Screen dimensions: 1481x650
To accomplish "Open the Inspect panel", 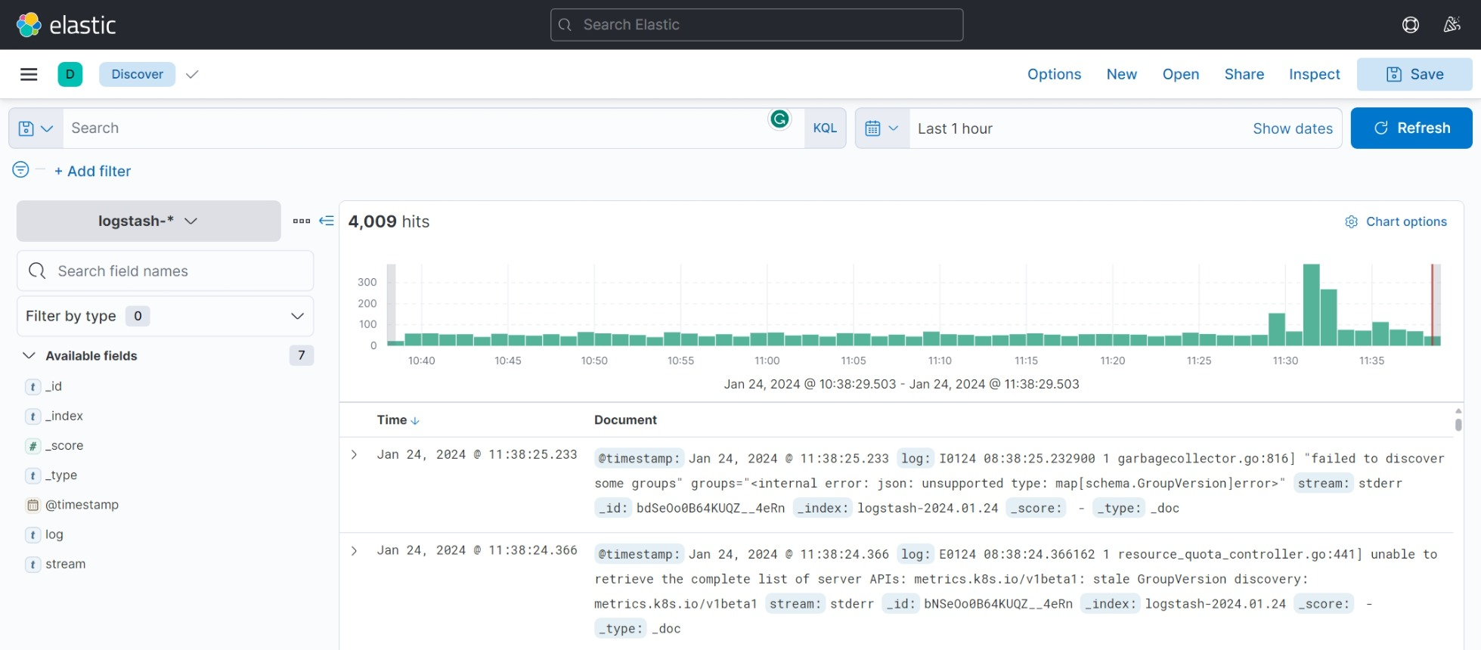I will point(1314,74).
